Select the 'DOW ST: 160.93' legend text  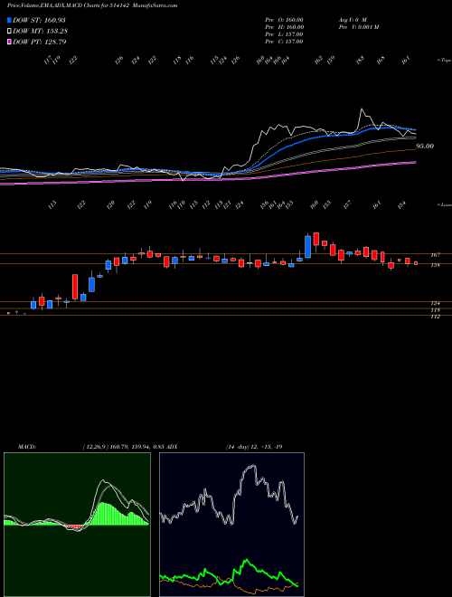[x=39, y=20]
